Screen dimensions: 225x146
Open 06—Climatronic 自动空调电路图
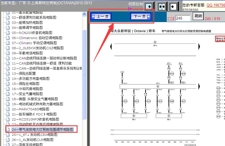(x=37, y=38)
